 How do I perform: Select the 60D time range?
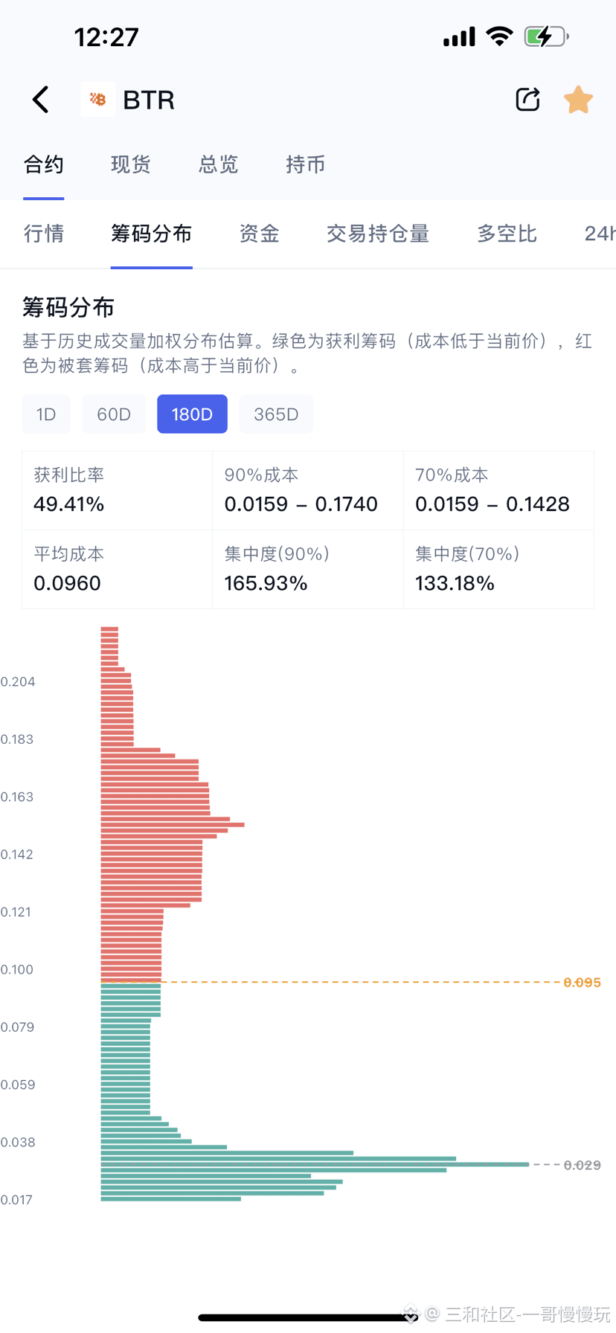114,414
